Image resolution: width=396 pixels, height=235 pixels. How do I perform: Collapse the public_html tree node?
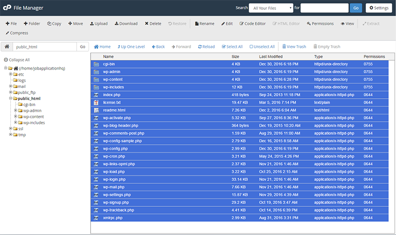point(11,98)
